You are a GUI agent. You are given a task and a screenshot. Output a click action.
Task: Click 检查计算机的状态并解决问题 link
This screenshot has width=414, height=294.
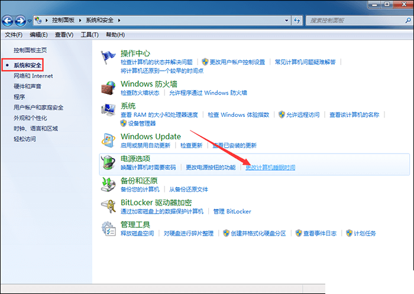(157, 62)
